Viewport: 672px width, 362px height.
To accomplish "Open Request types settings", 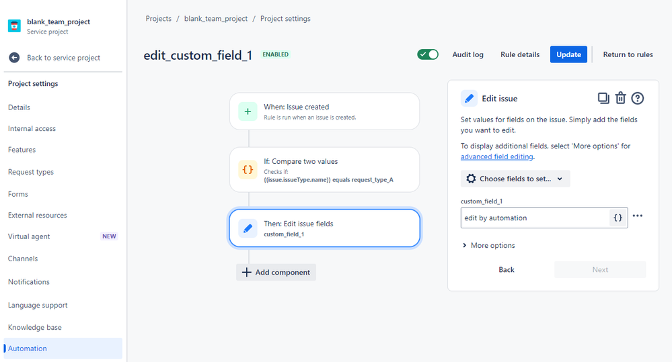I will pos(31,172).
